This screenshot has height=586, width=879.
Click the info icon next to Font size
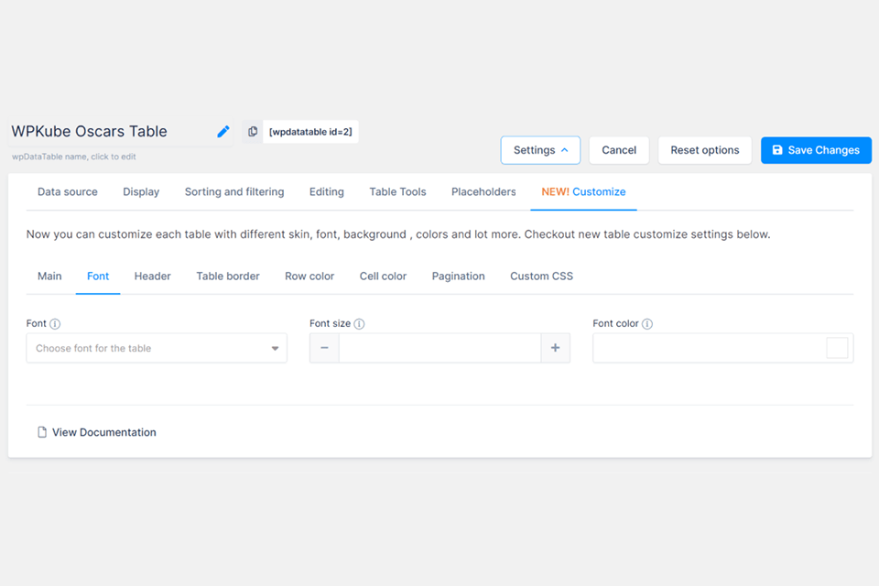point(359,323)
